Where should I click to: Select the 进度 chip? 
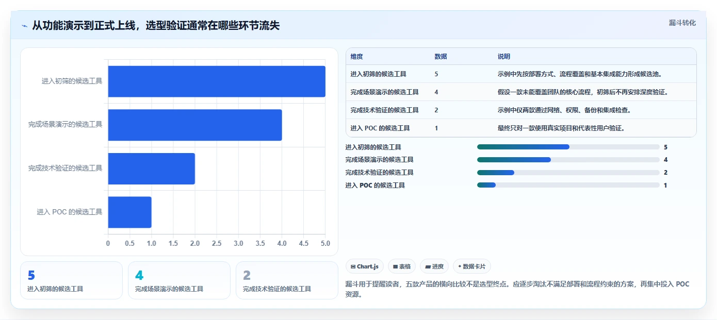click(434, 266)
